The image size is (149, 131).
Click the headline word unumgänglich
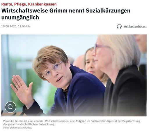pos(20,18)
